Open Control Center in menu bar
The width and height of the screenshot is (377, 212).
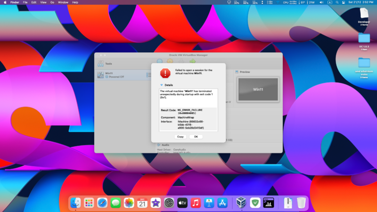coord(344,2)
